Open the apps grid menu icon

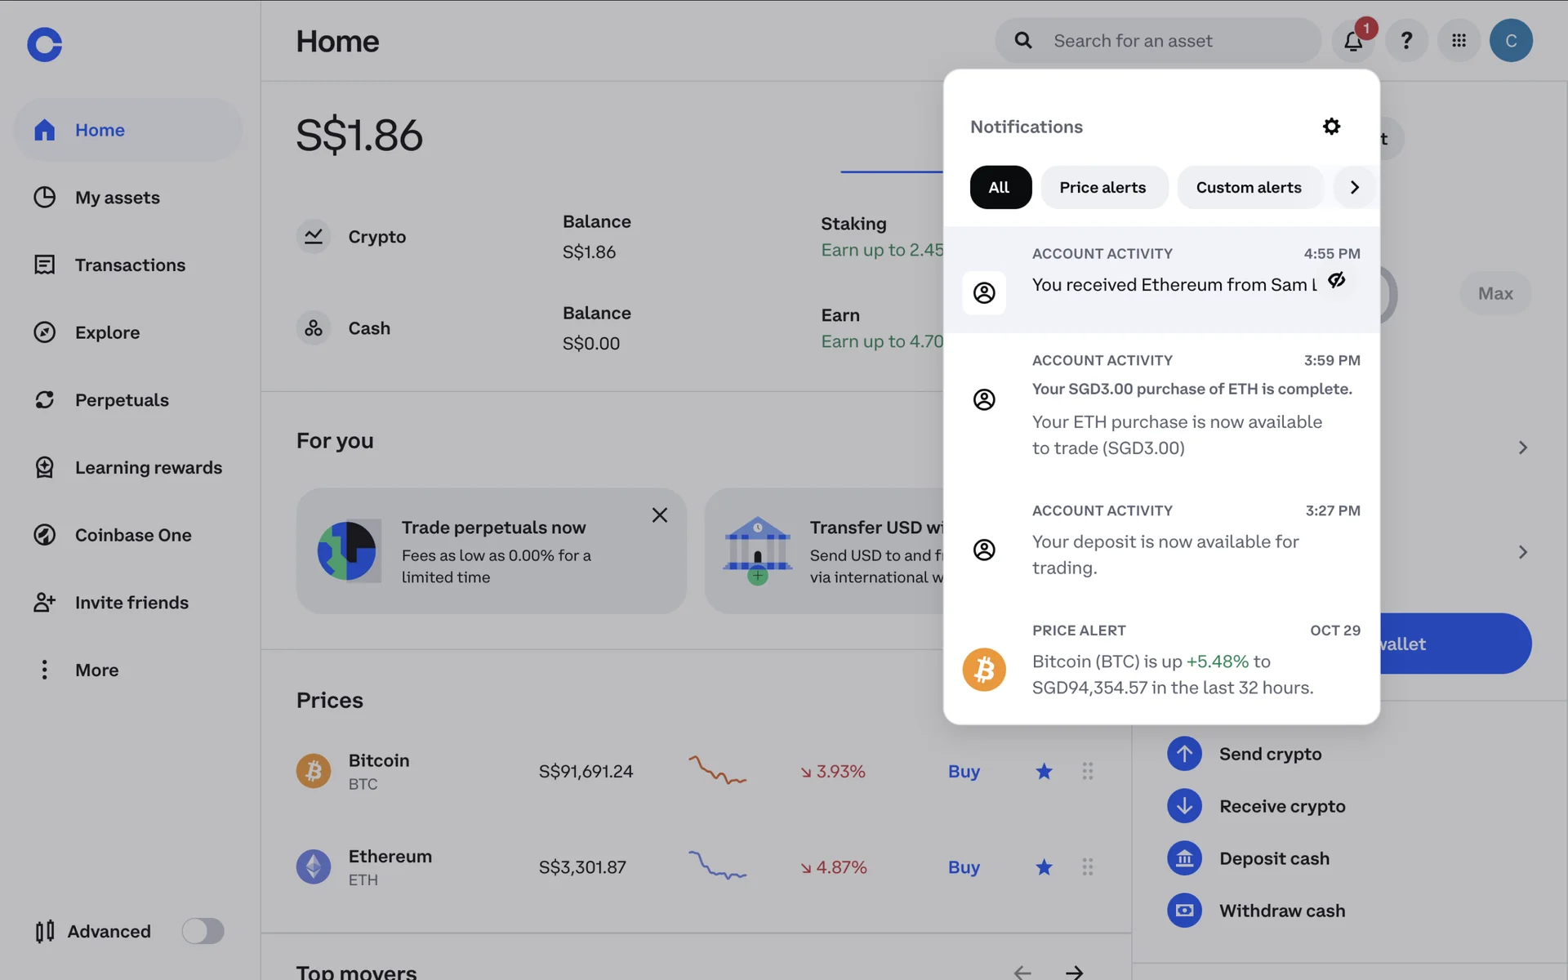[x=1459, y=41]
